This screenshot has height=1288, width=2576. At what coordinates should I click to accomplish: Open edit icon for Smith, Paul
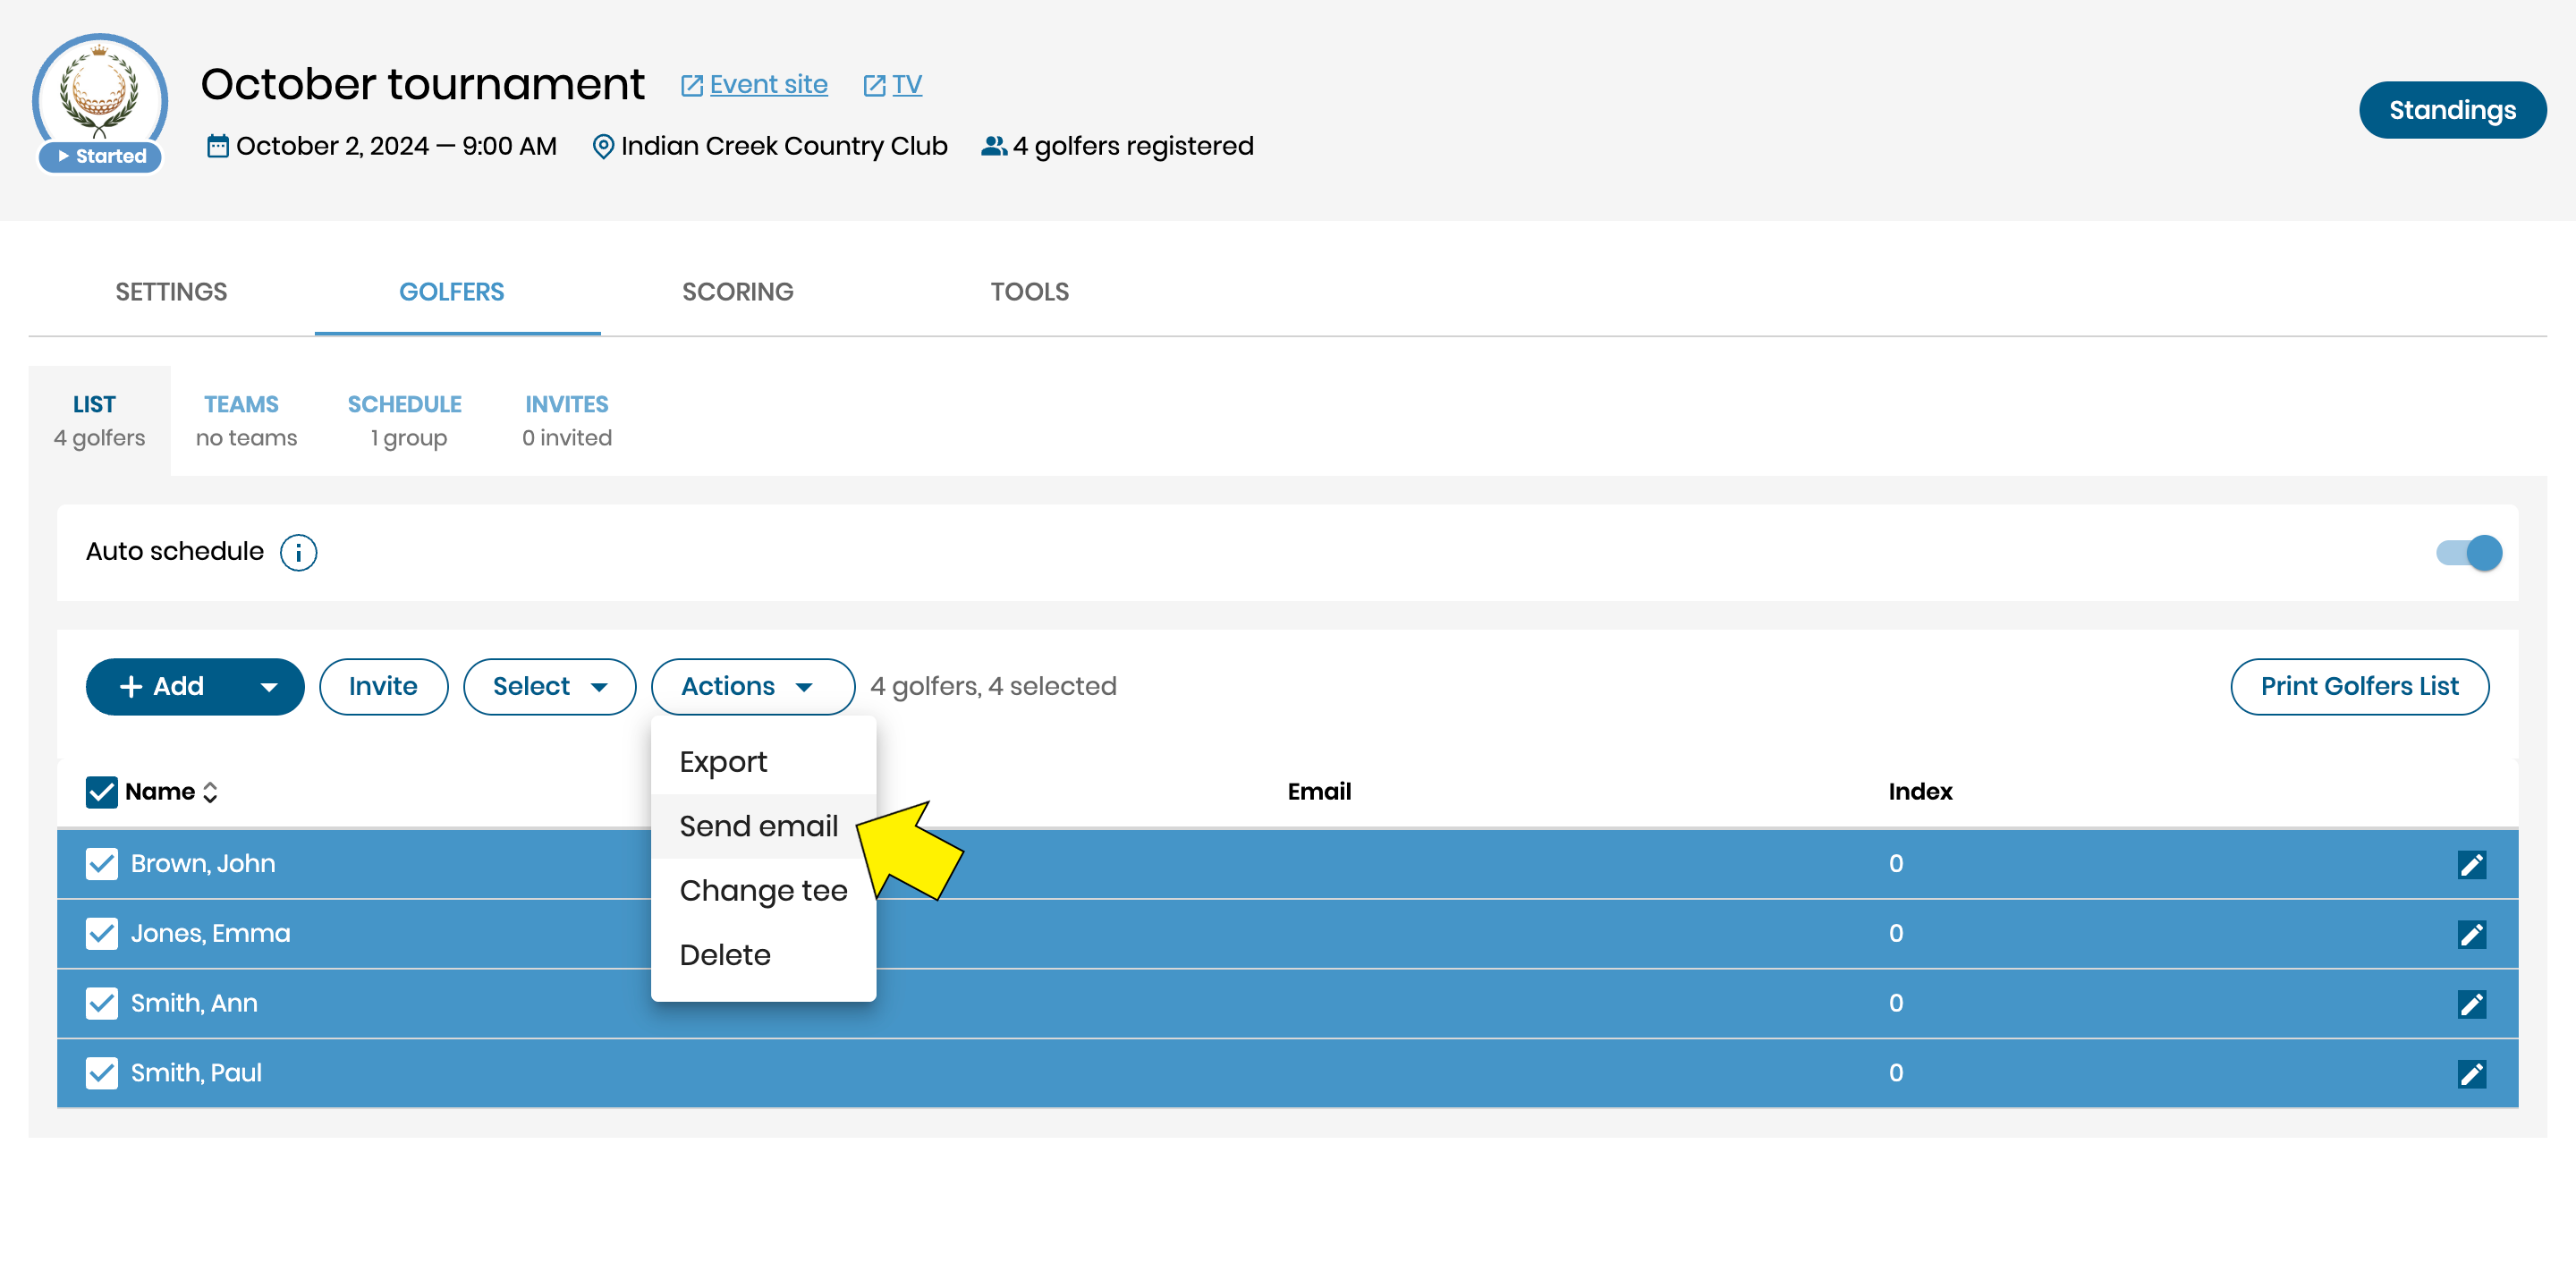click(2471, 1073)
